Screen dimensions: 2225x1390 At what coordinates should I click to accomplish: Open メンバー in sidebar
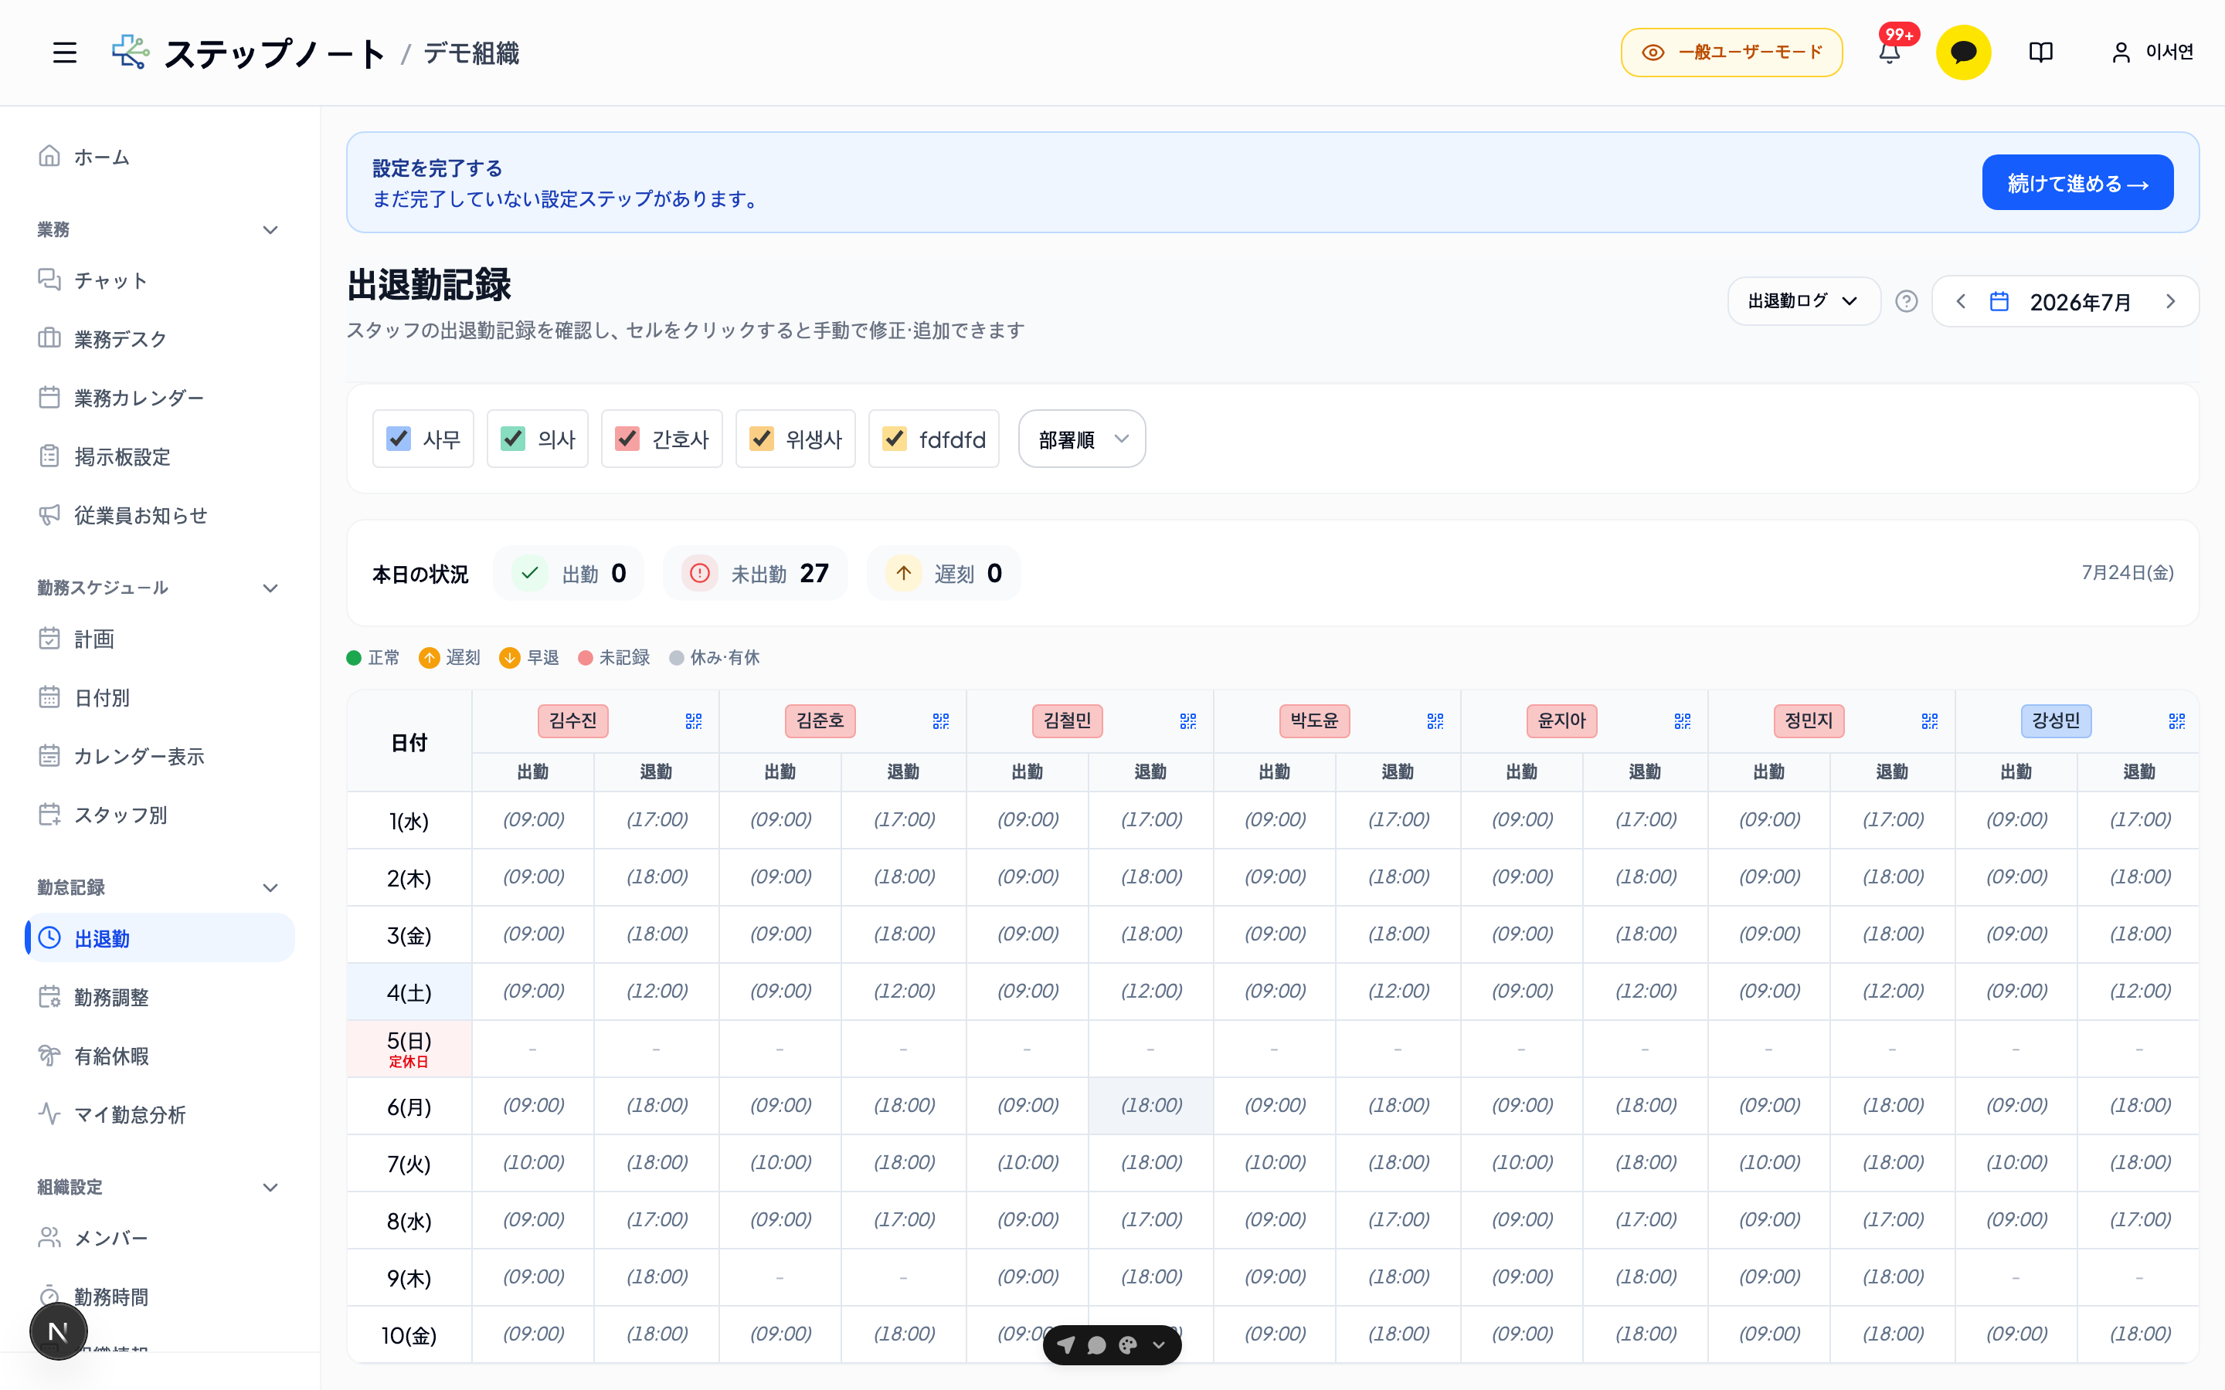pyautogui.click(x=160, y=1239)
